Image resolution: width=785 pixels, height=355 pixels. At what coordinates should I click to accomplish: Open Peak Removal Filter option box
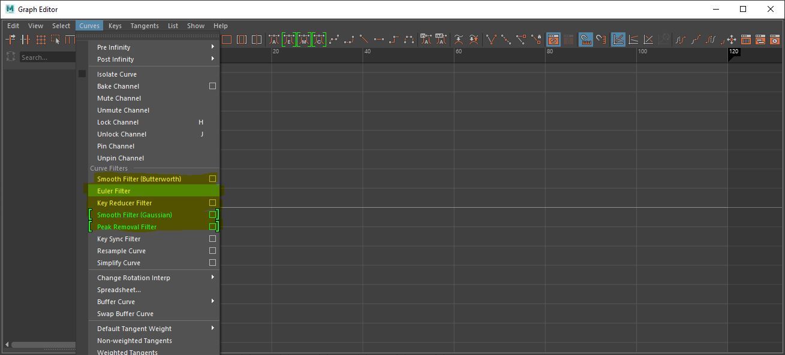[x=212, y=227]
